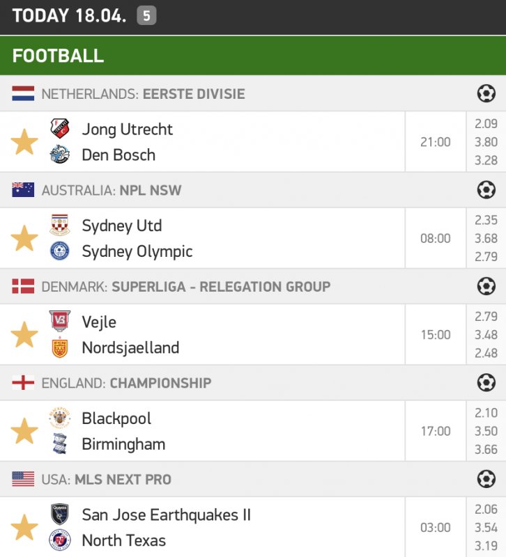Screen dimensions: 506x557
Task: Click the soccer ball icon in Championship row
Action: point(486,382)
